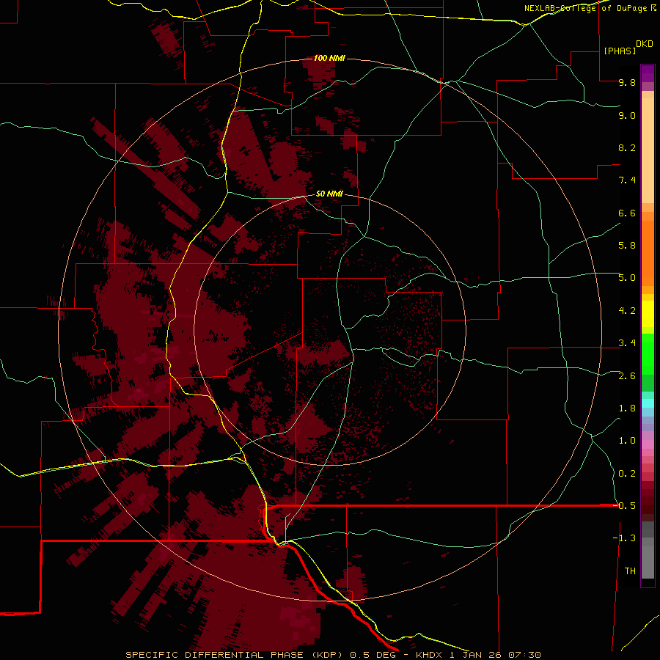Image resolution: width=660 pixels, height=660 pixels.
Task: Click the 1.0 legend value
Action: point(627,441)
